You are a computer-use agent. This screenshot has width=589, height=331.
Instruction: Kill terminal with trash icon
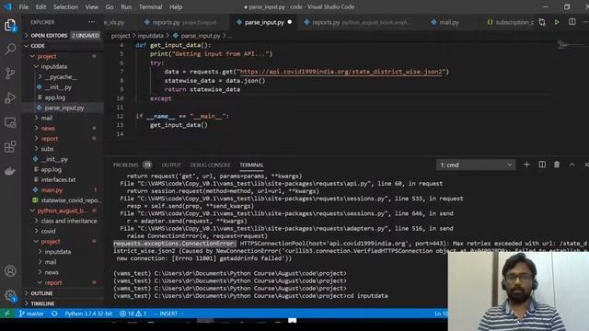click(557, 165)
